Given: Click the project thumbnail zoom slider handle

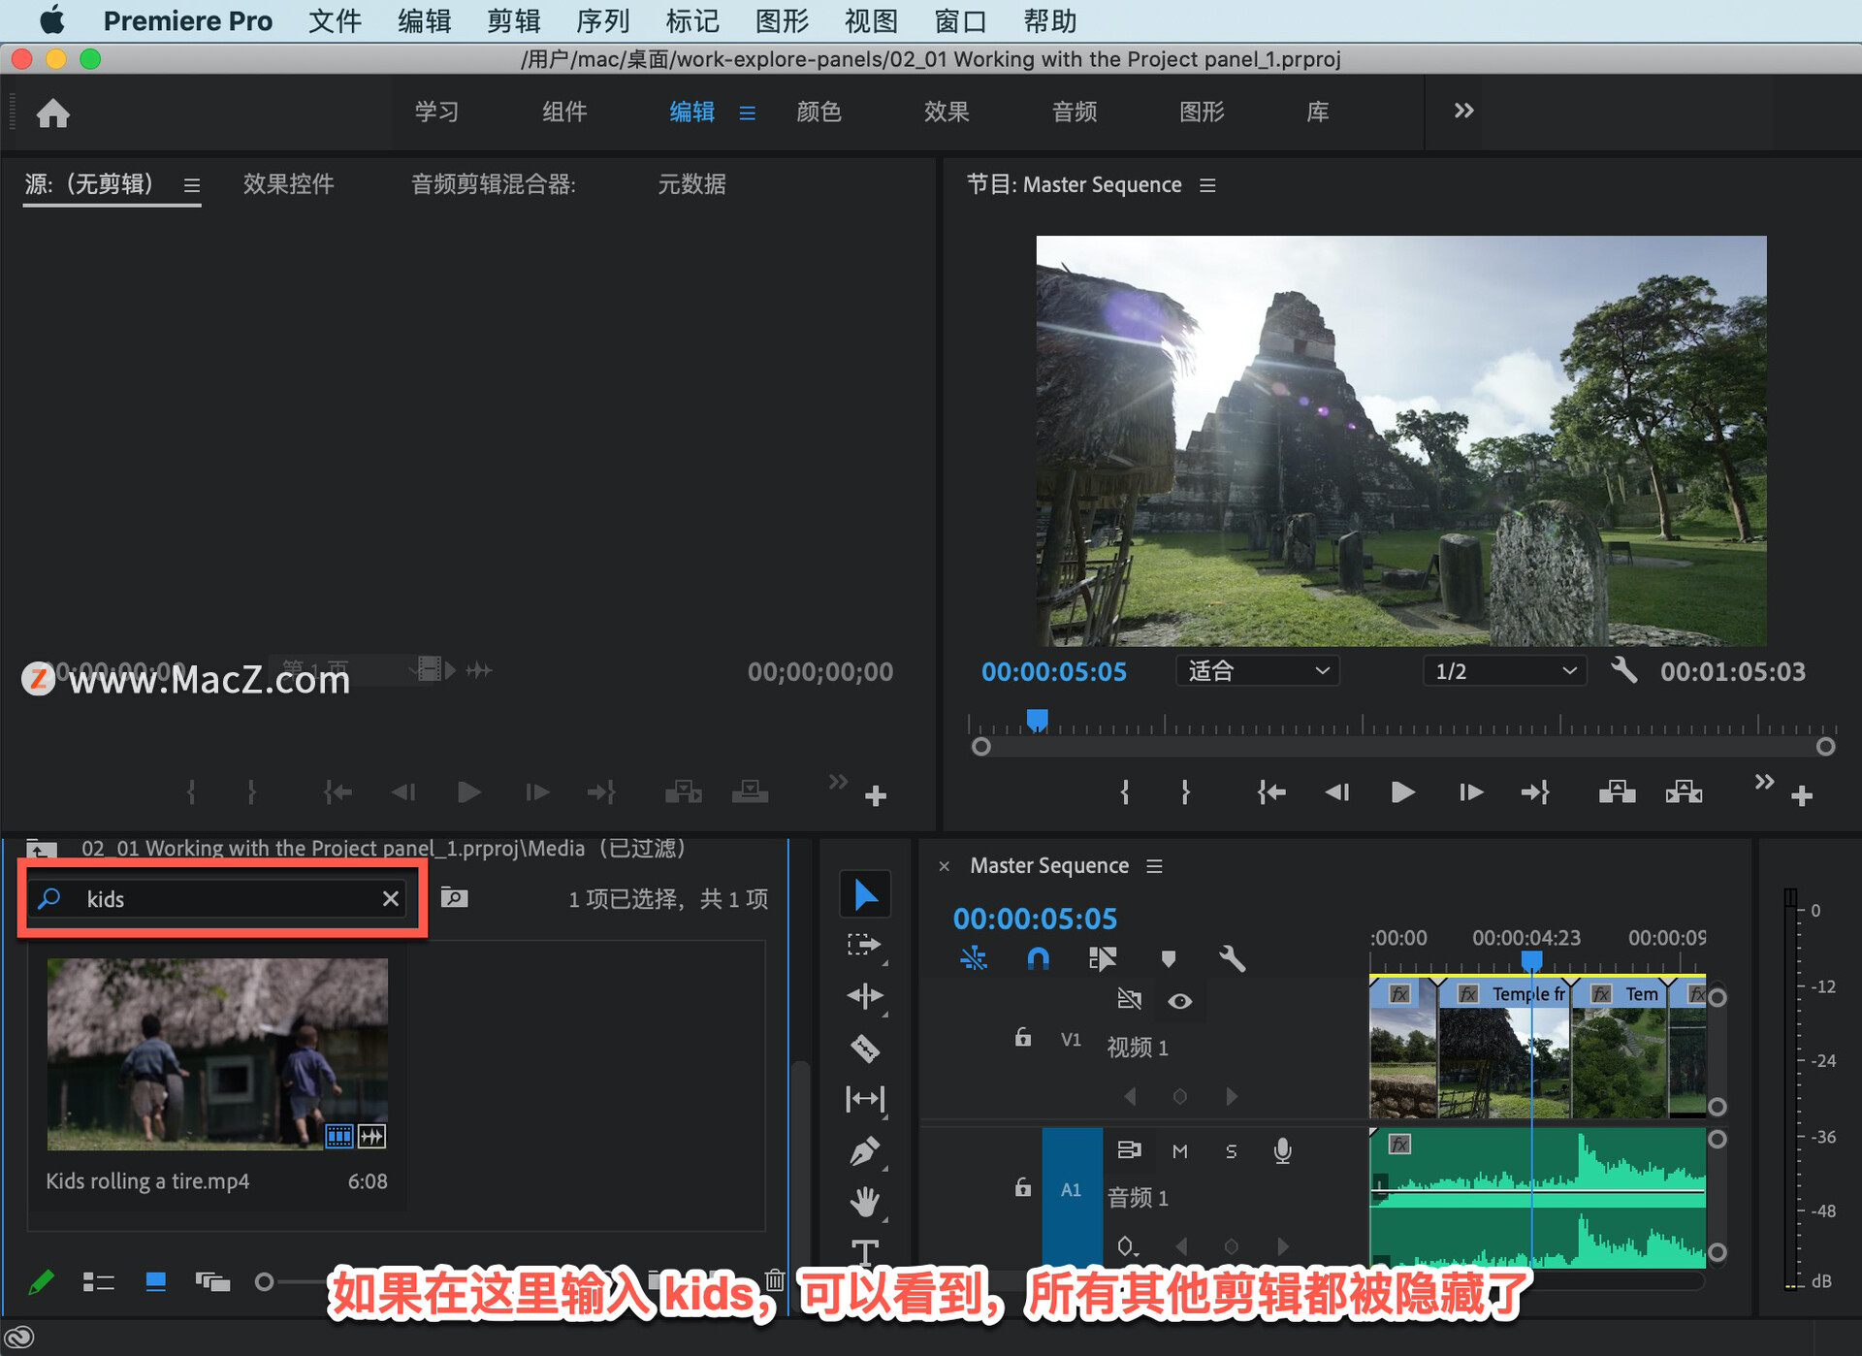Looking at the screenshot, I should coord(264,1282).
